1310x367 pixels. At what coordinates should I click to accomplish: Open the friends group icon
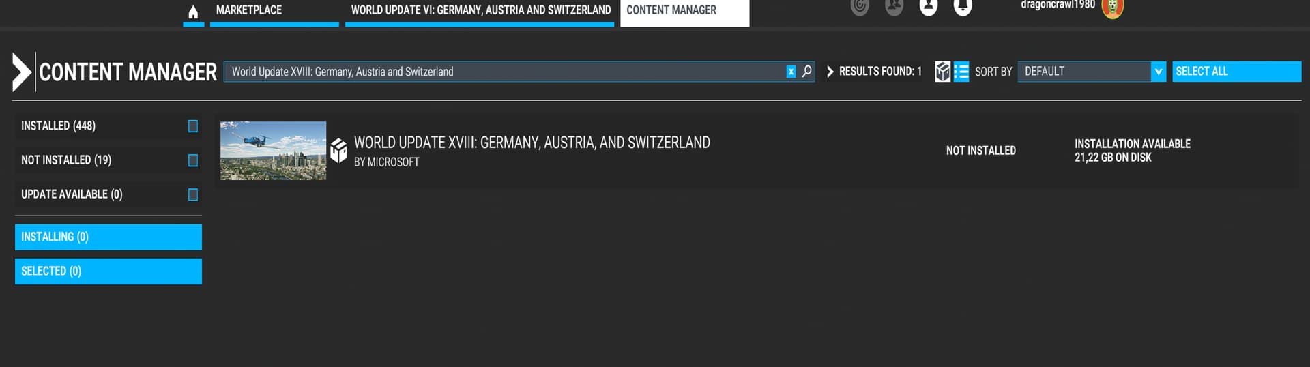(894, 7)
